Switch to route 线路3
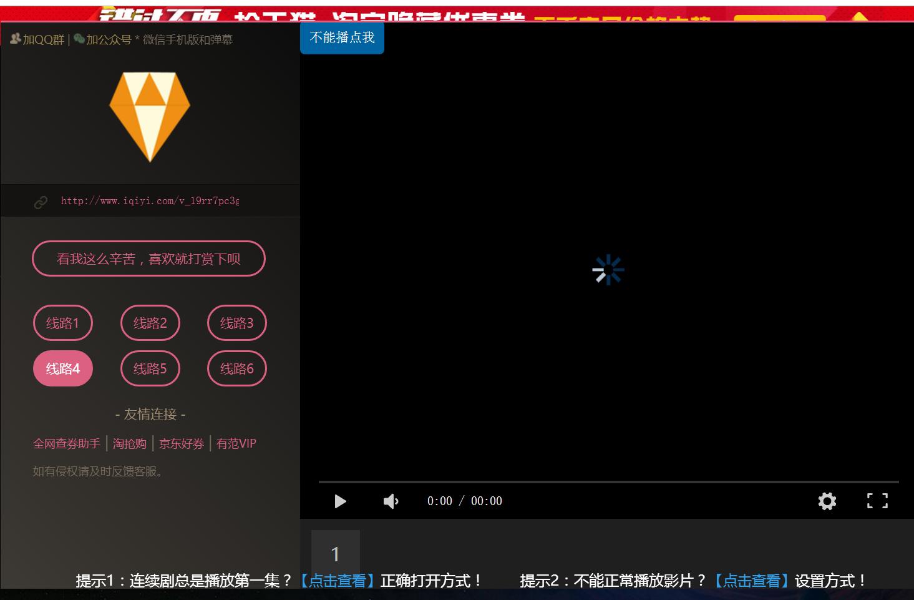 pos(236,323)
